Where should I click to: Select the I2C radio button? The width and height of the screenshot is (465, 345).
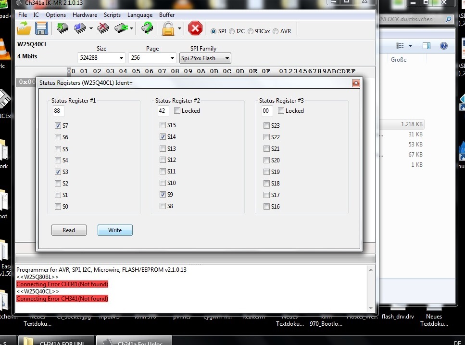click(232, 31)
